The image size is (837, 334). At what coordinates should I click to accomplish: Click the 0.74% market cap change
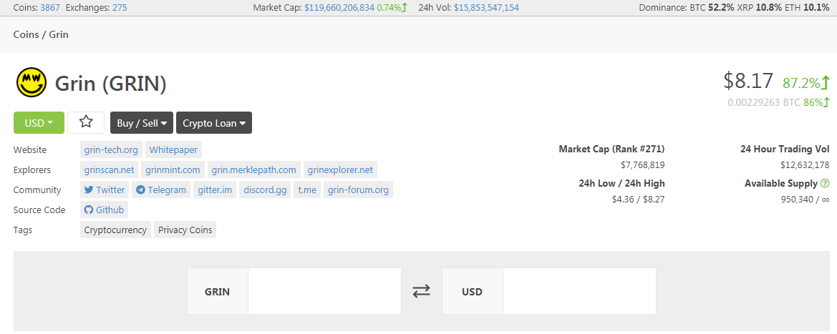pos(392,7)
